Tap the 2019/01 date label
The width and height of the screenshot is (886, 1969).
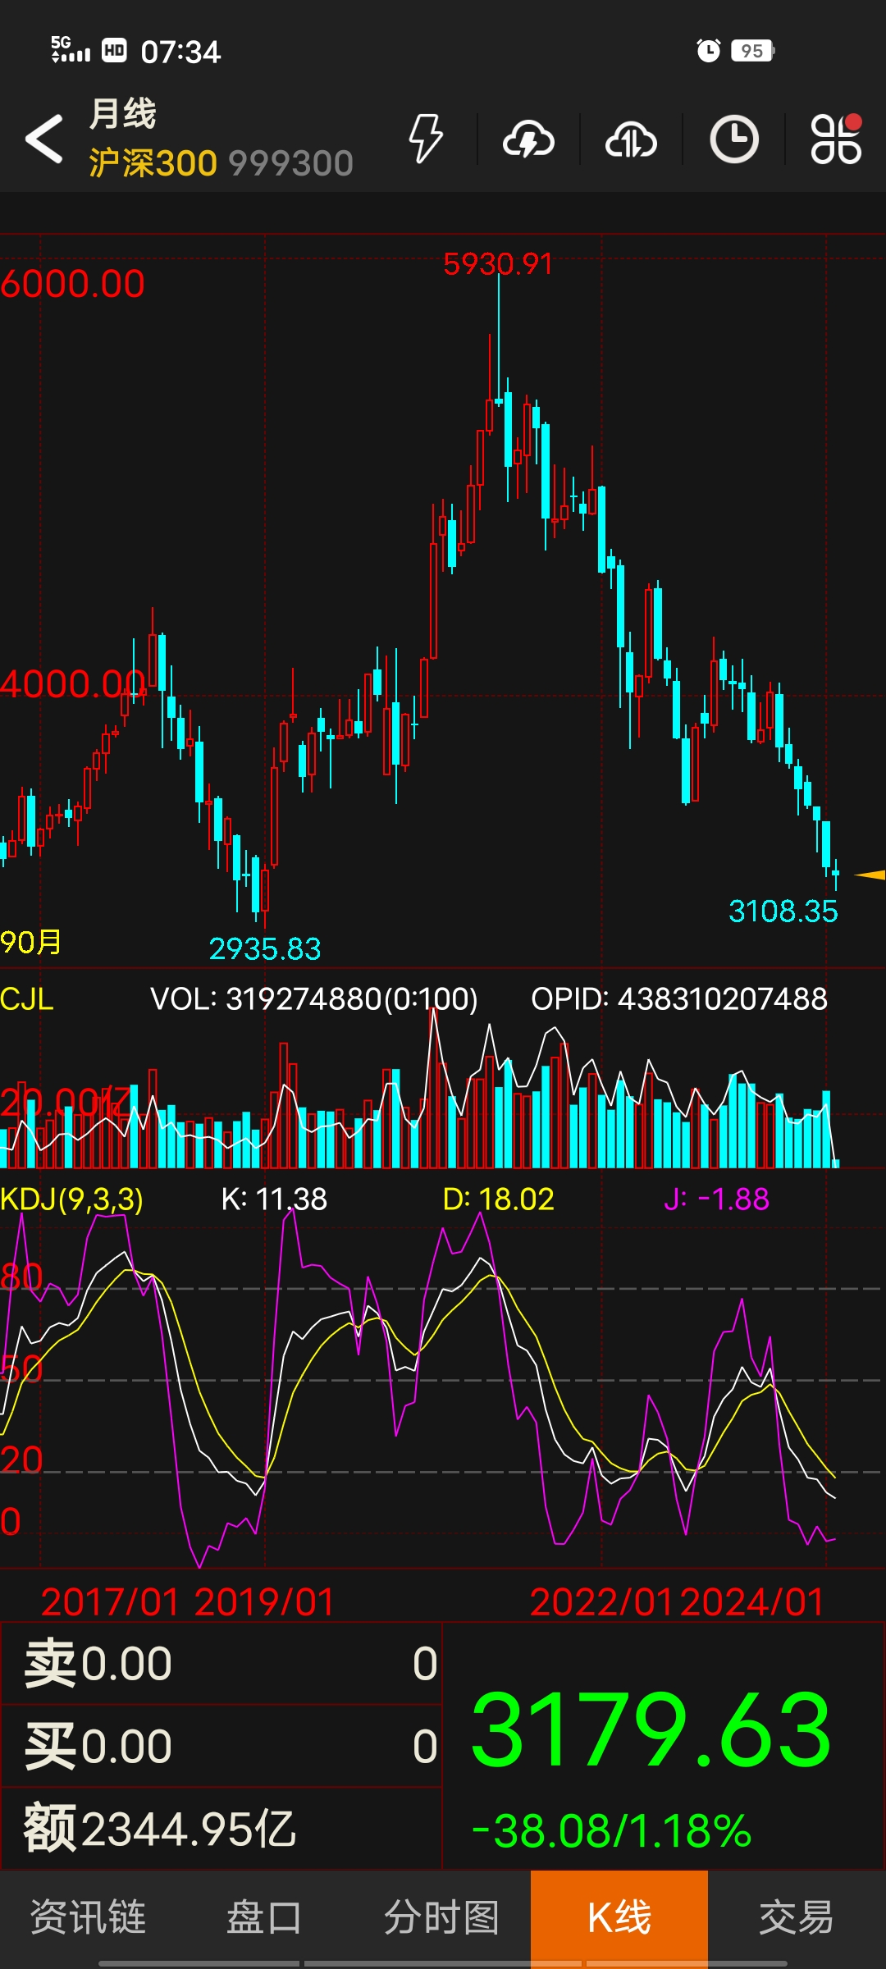coord(265,1602)
